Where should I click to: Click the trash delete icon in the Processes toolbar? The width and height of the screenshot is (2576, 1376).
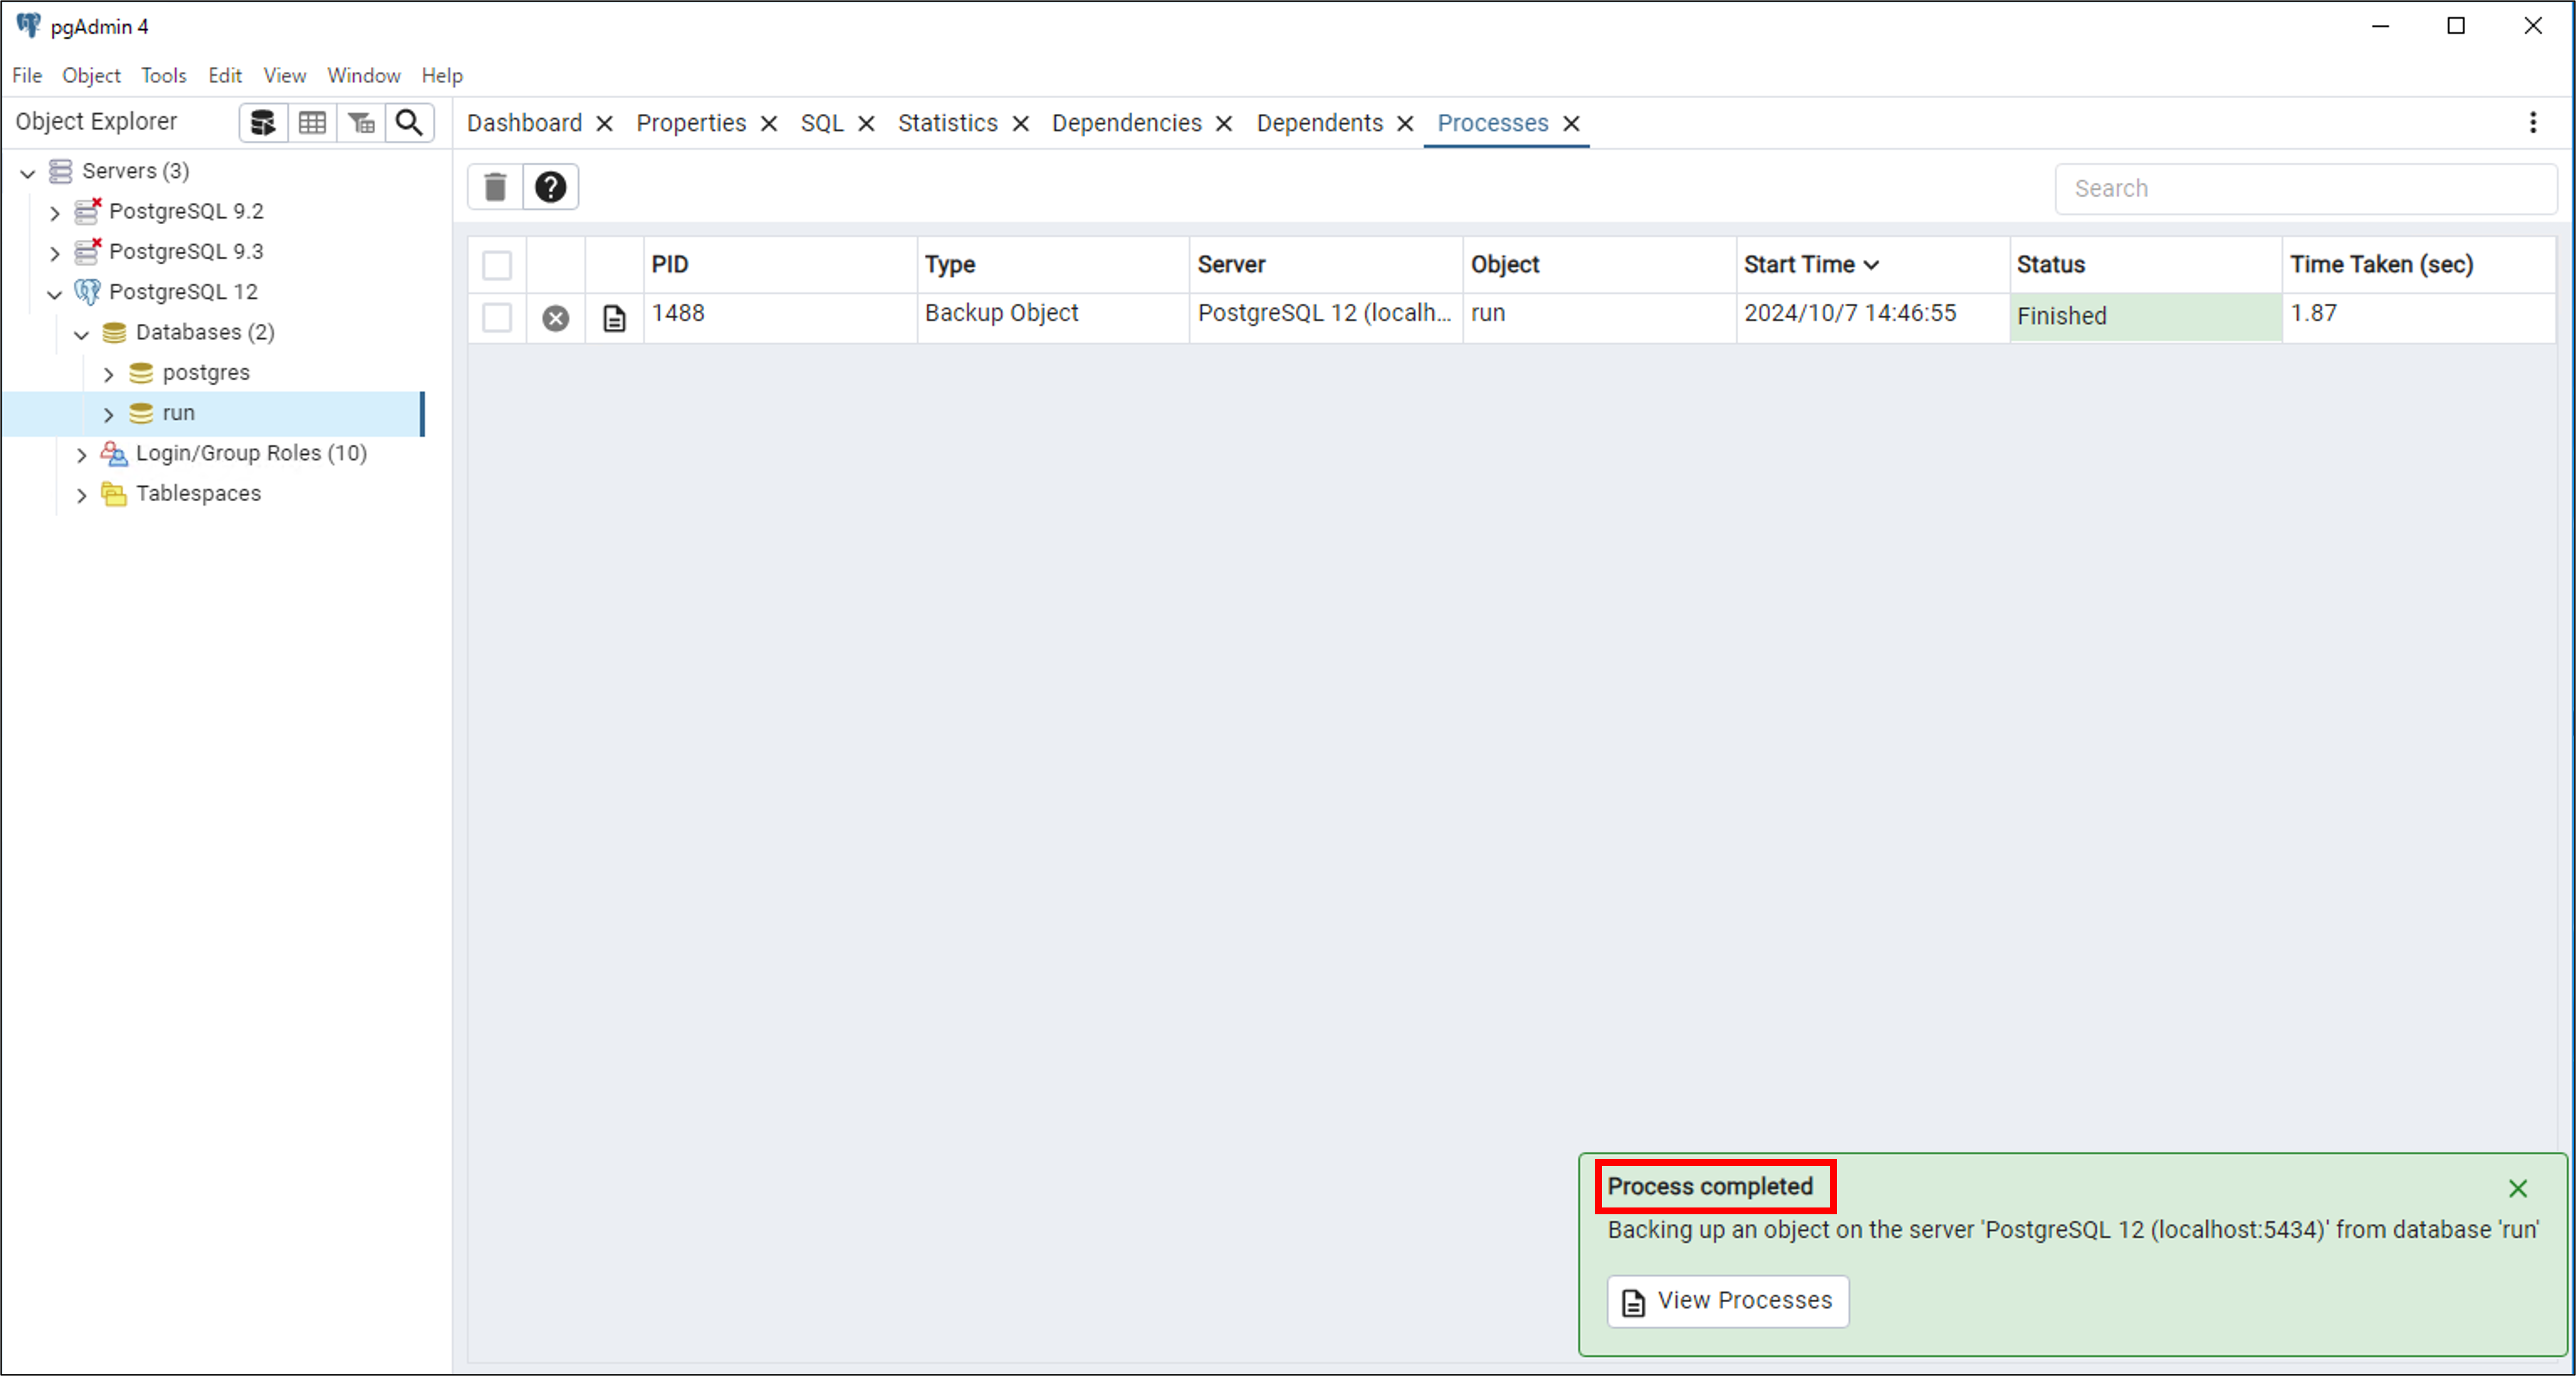click(495, 187)
